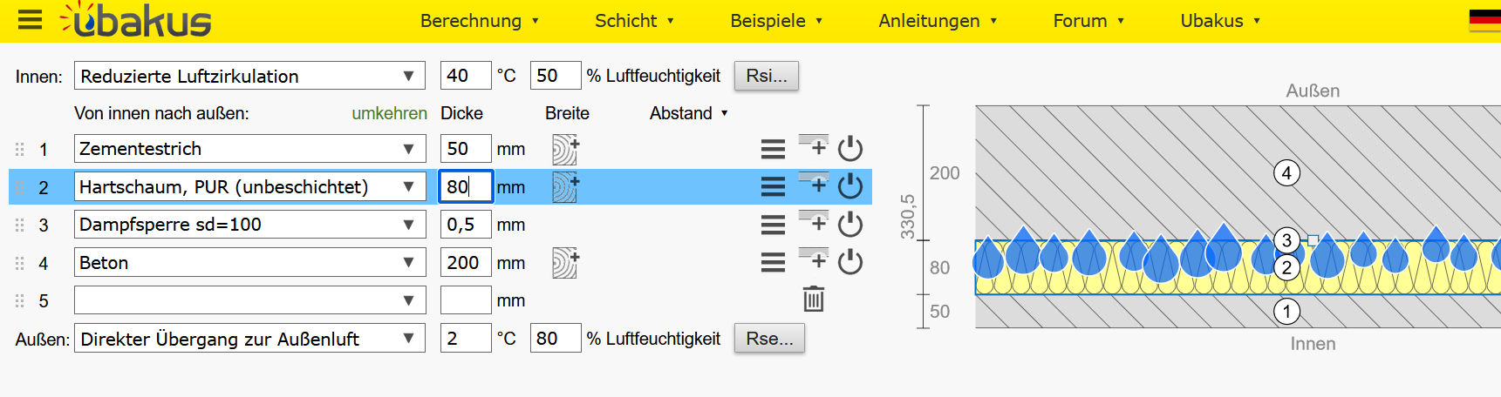
Task: Toggle power button for Zementestrich layer
Action: (849, 149)
